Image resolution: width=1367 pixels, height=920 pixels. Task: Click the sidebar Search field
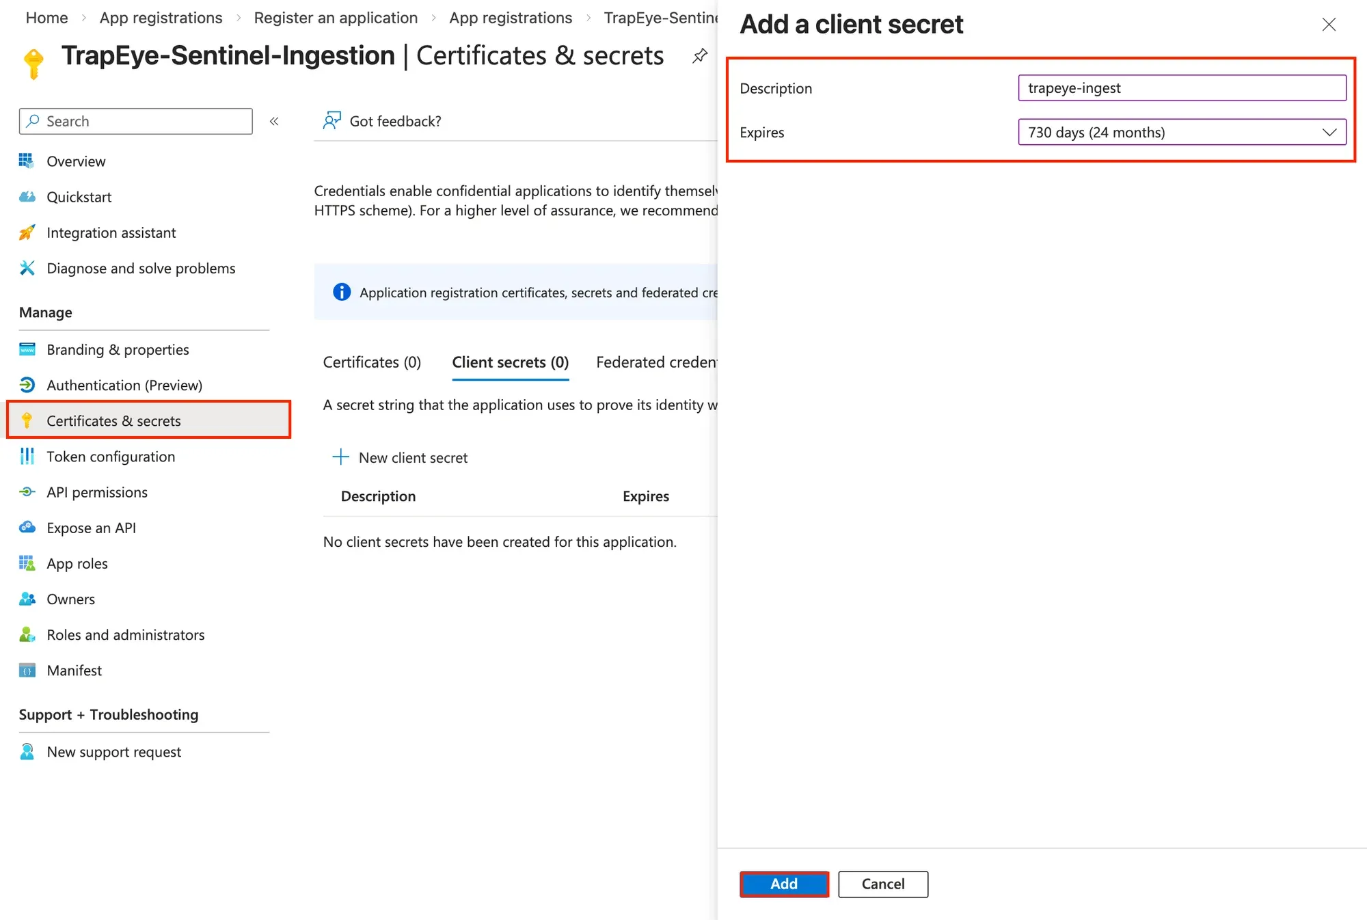point(136,121)
